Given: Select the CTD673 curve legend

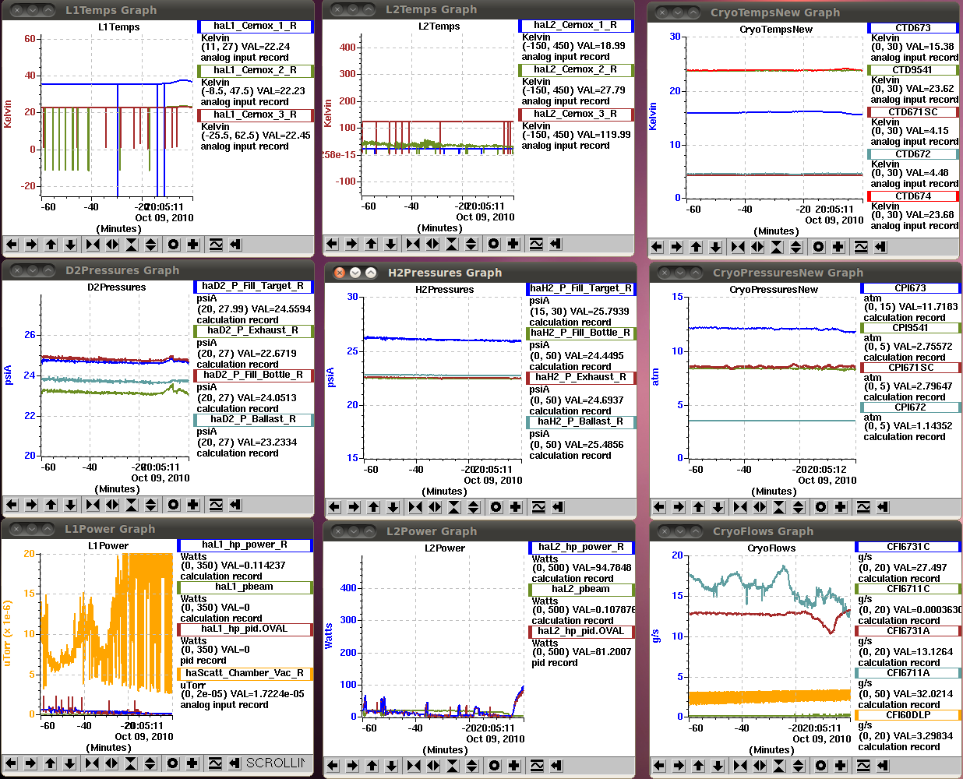Looking at the screenshot, I should pos(913,28).
